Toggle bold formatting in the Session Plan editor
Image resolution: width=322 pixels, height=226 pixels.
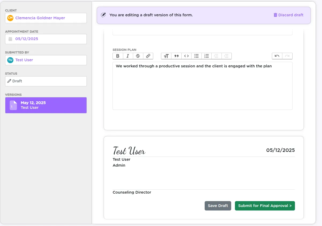118,56
